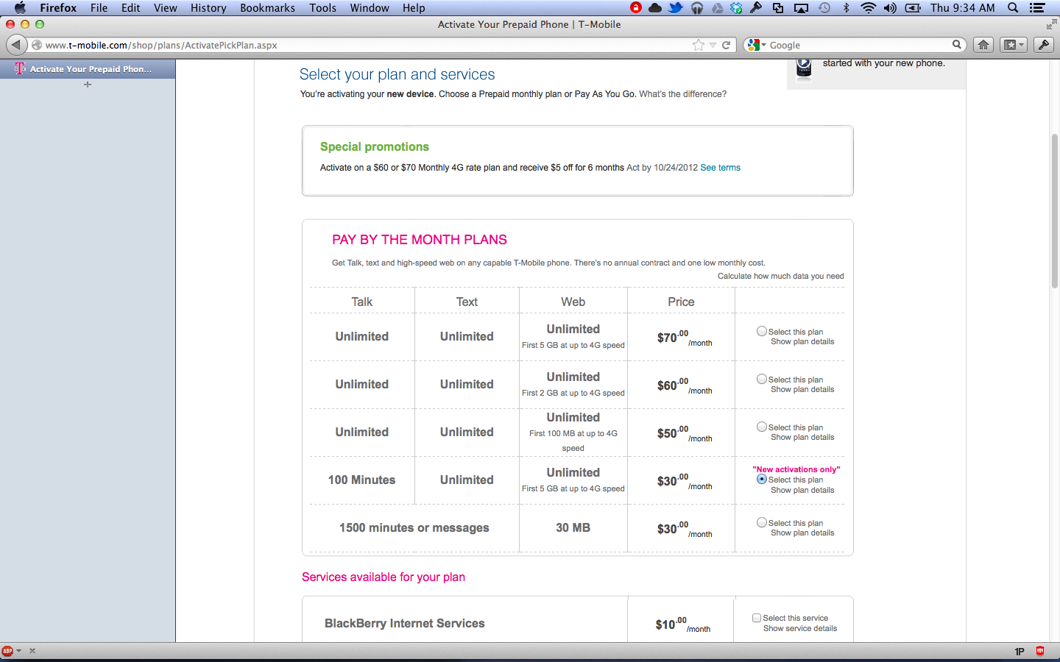Image resolution: width=1060 pixels, height=662 pixels.
Task: Go to the Firefox home page button
Action: (983, 45)
